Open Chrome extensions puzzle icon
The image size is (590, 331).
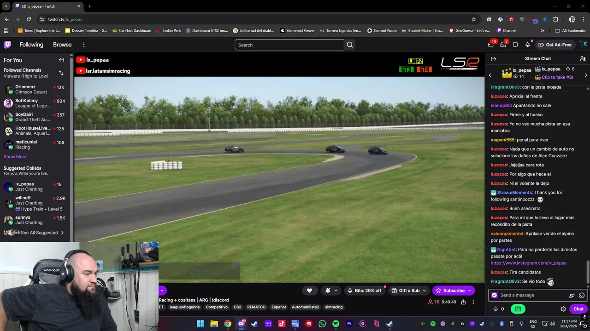[555, 19]
